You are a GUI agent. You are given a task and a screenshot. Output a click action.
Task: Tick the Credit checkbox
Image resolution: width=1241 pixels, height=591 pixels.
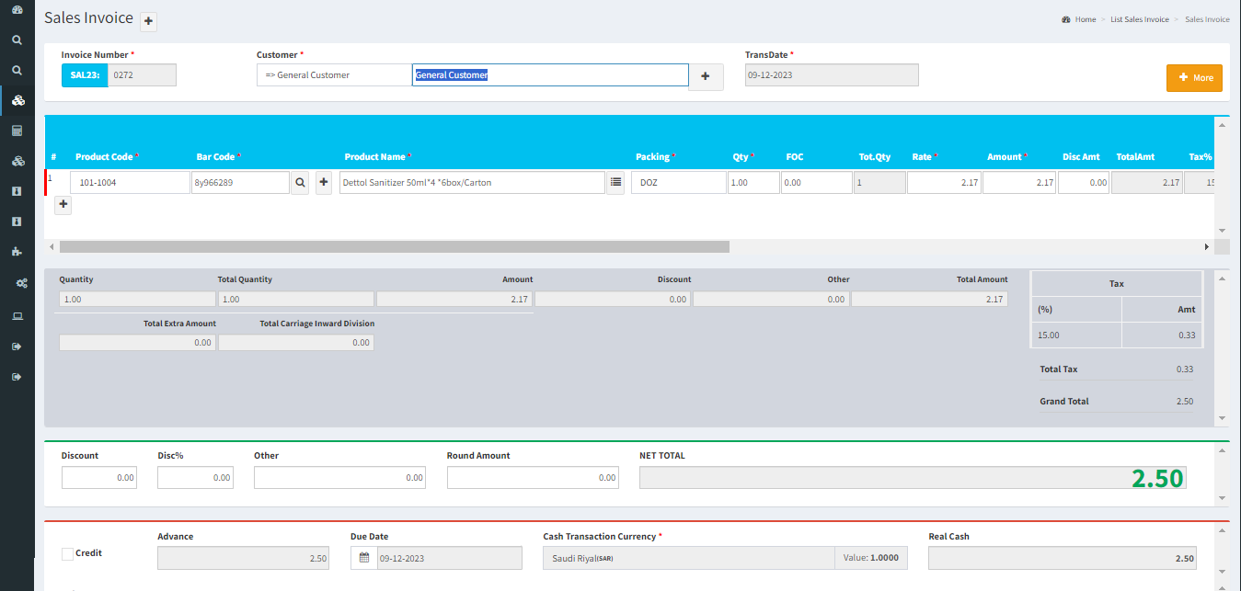[67, 553]
